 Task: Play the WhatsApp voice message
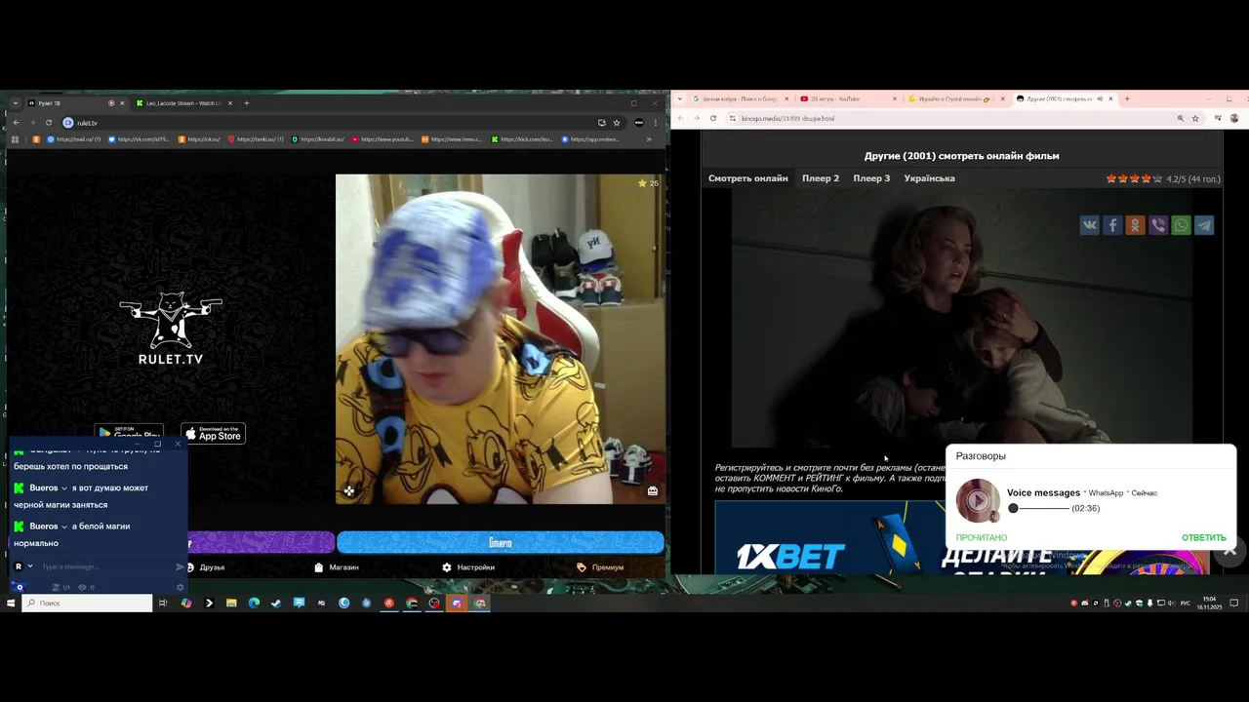978,501
